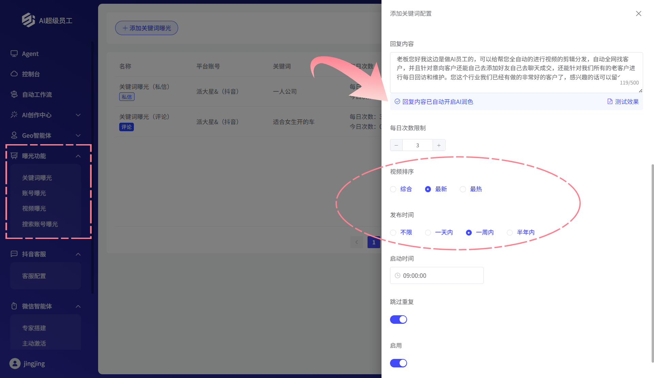Collapse the 微信智能体 section chevron
654x378 pixels.
tap(78, 306)
